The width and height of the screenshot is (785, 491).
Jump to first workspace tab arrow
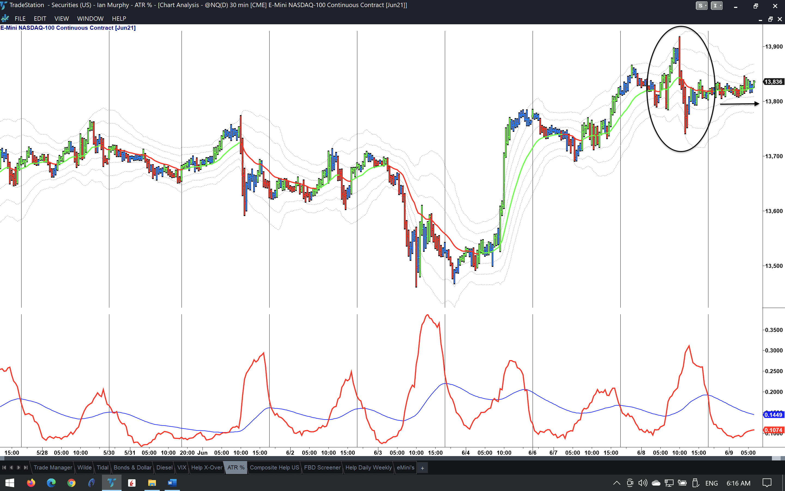tap(4, 468)
